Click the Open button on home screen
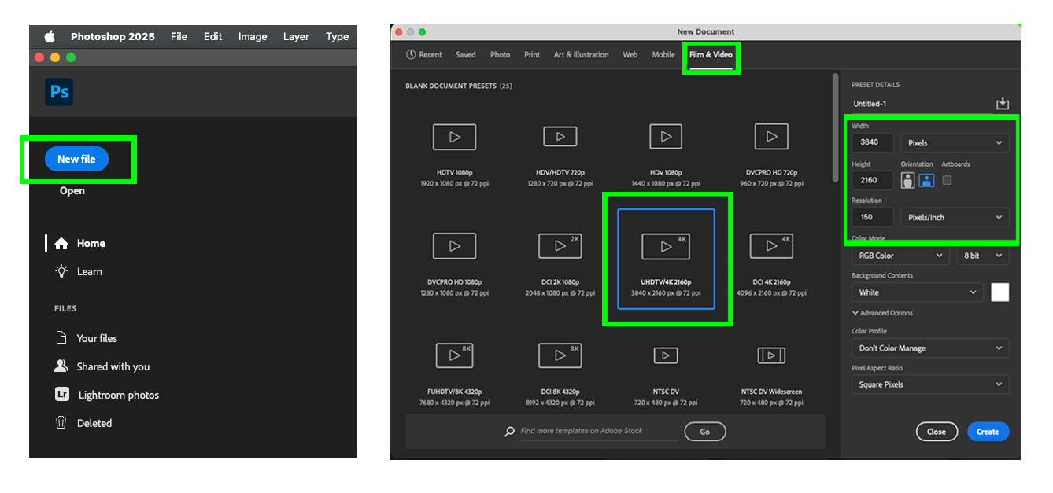This screenshot has width=1053, height=493. coord(72,190)
